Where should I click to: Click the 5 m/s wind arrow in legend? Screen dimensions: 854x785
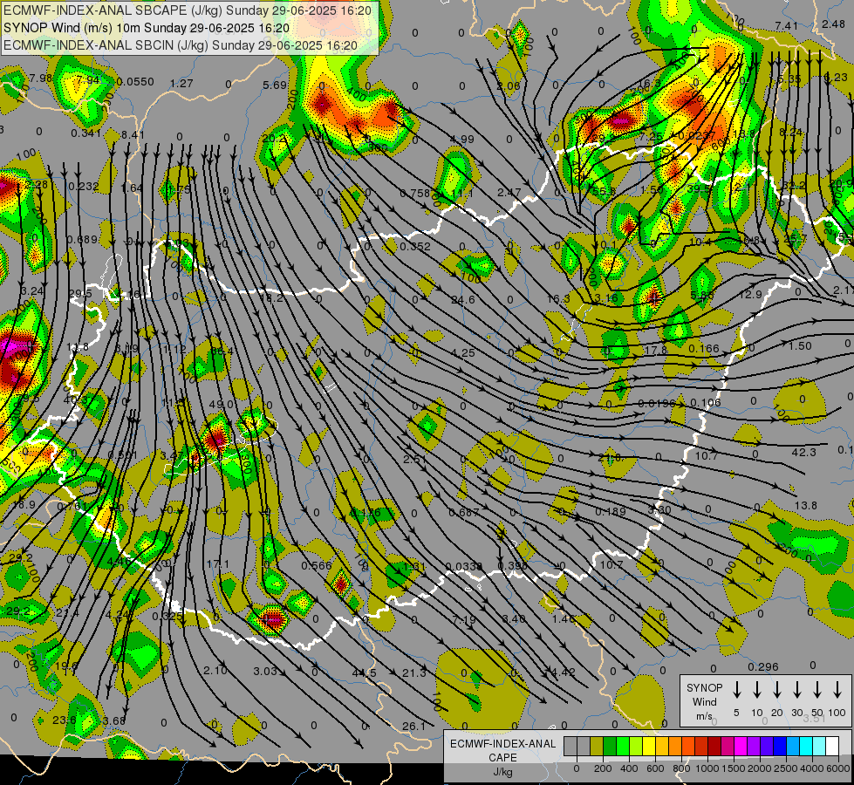click(736, 690)
